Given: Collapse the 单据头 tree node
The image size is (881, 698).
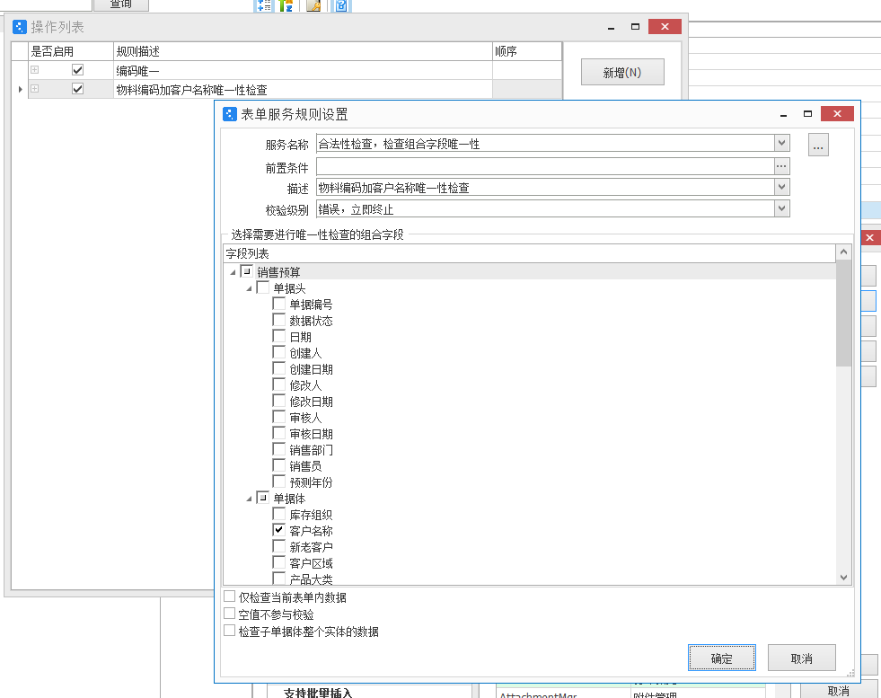Looking at the screenshot, I should click(249, 288).
